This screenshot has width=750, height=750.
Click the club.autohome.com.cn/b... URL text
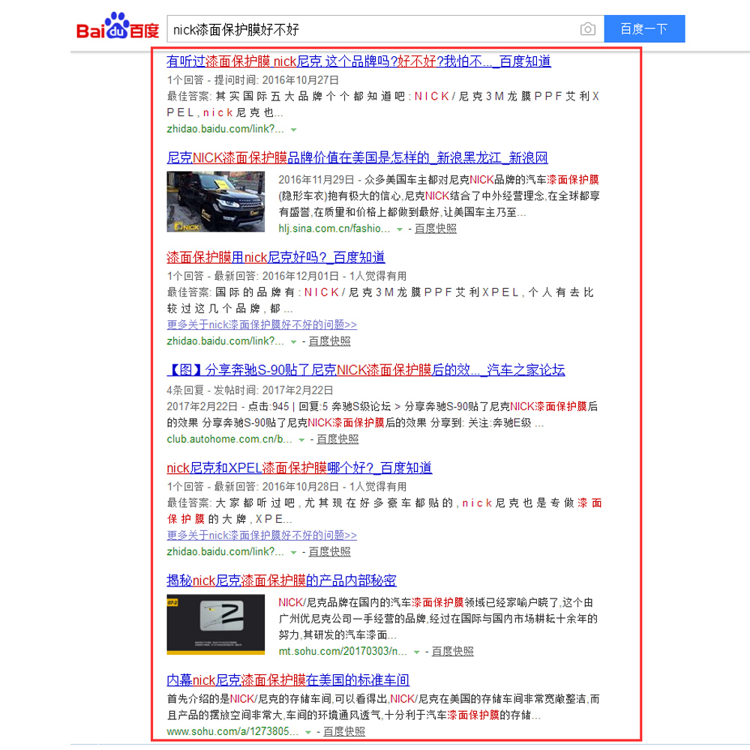pyautogui.click(x=229, y=439)
